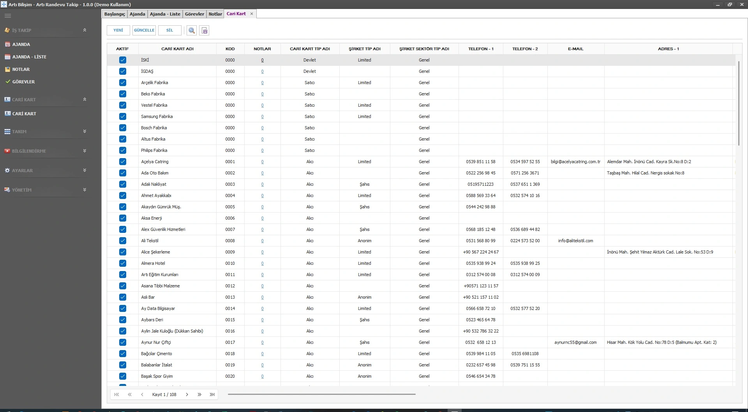
Task: Open Ajanda from the sidebar
Action: tap(21, 44)
